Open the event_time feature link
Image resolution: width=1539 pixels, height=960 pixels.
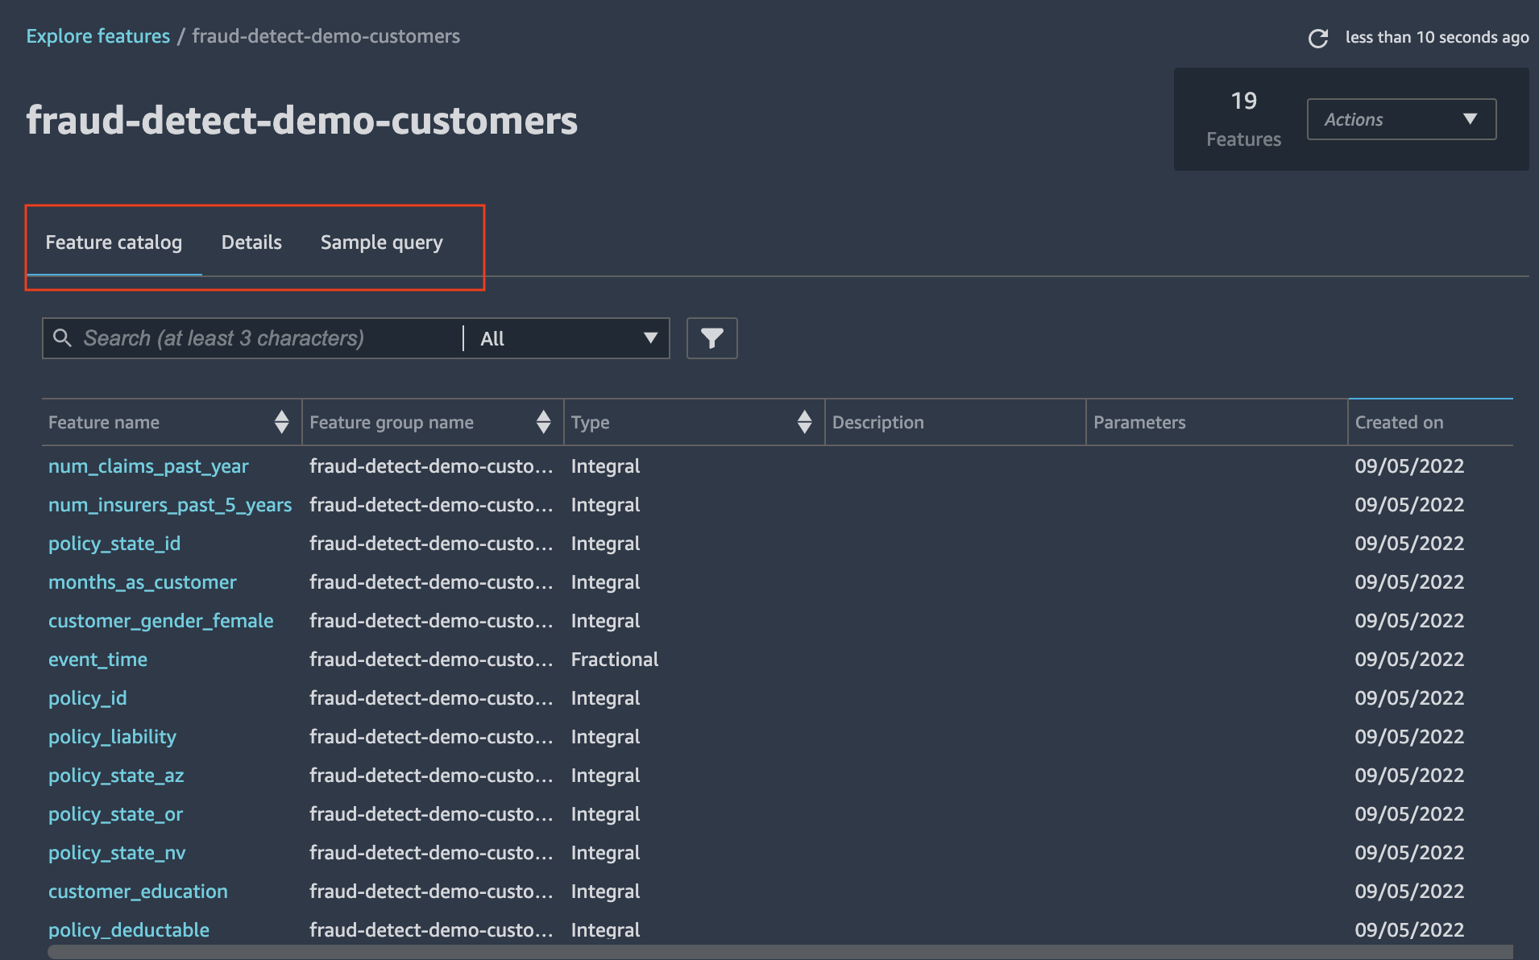click(97, 660)
